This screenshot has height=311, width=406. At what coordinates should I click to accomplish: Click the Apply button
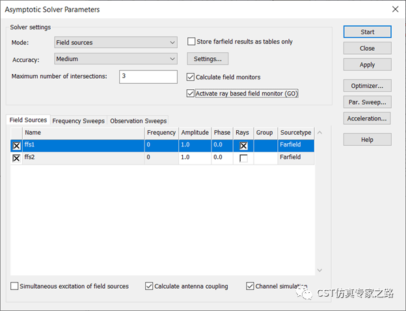[x=367, y=64]
